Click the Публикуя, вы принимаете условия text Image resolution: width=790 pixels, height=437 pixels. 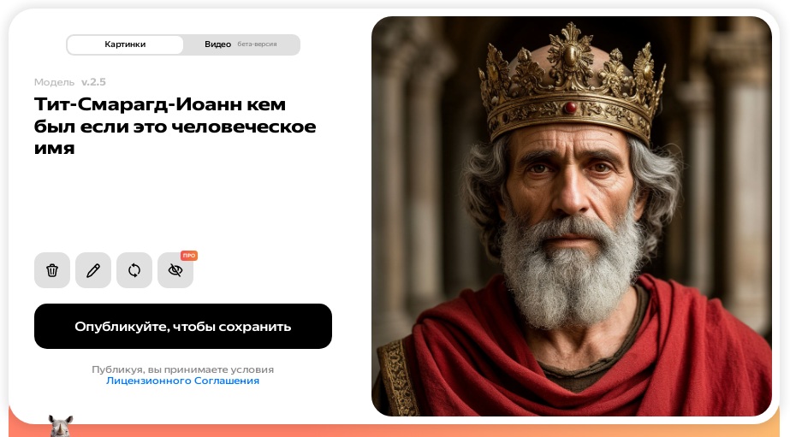[x=182, y=369]
